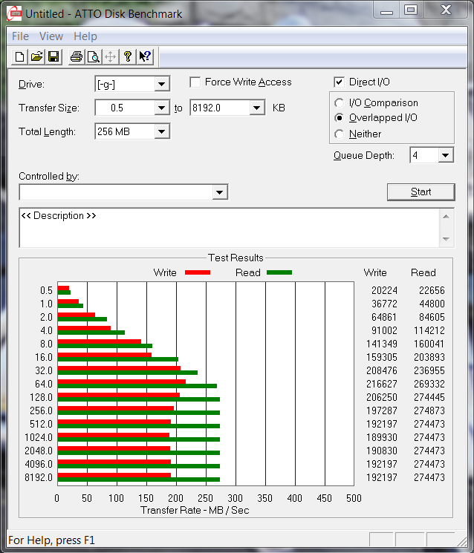Uncheck the Direct I/O checkbox
The image size is (474, 553).
point(340,82)
